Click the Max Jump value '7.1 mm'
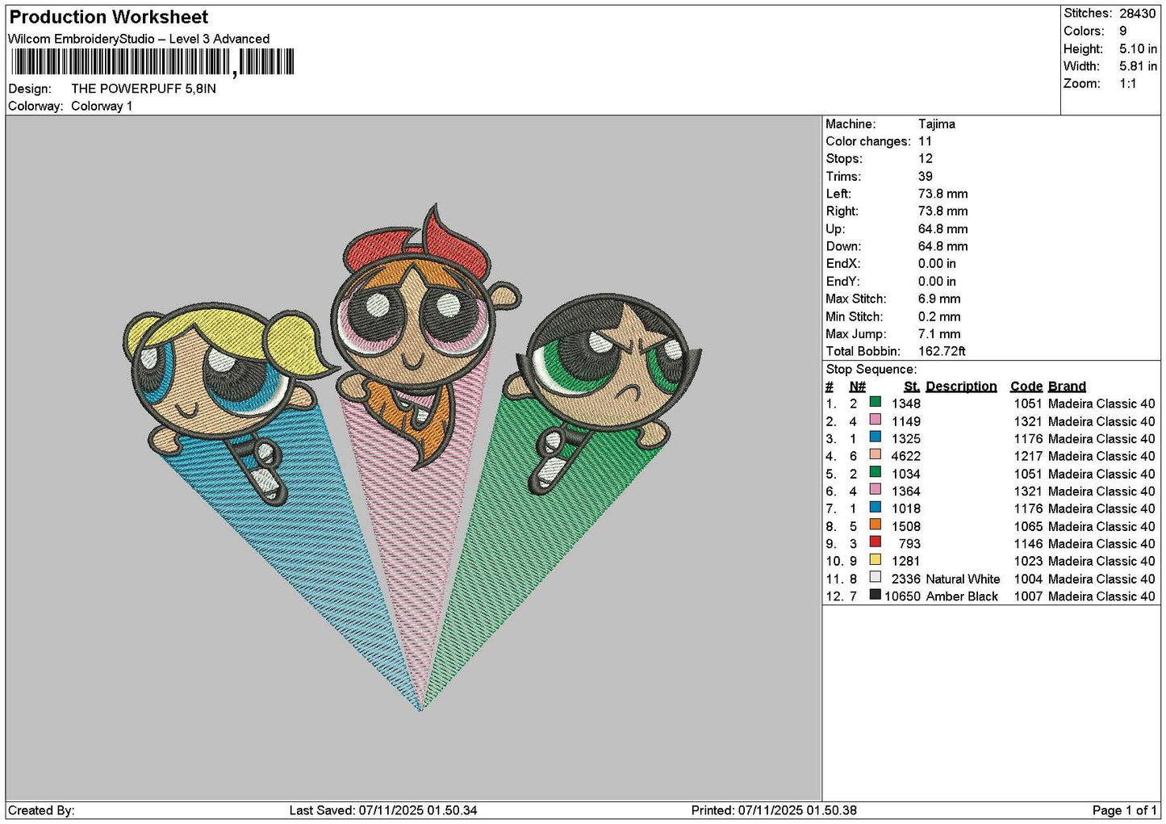1166x824 pixels. click(939, 334)
